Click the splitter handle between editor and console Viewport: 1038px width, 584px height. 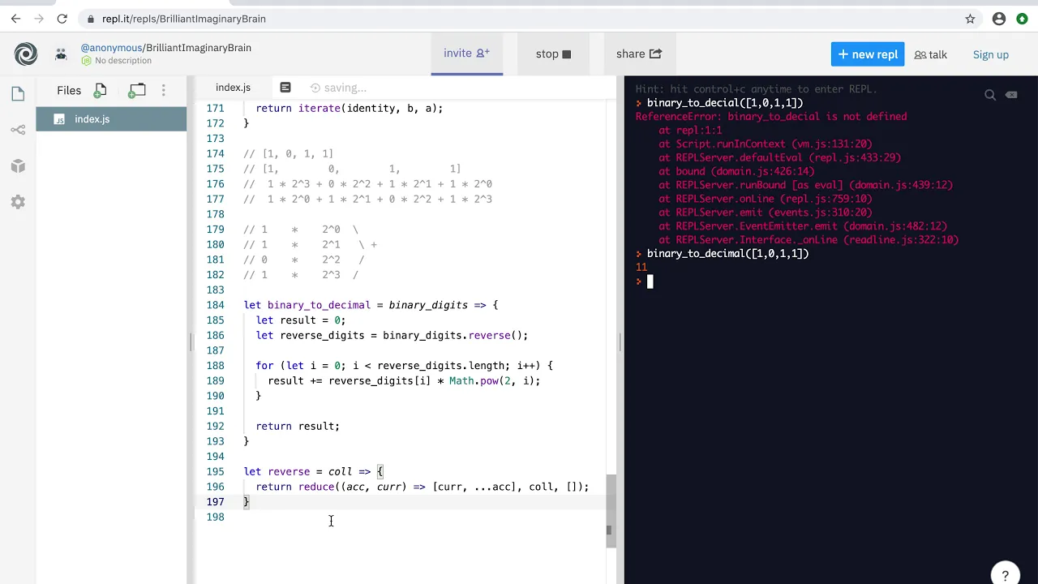620,342
